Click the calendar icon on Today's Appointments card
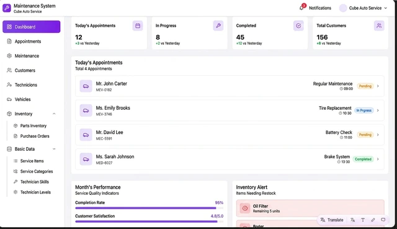This screenshot has width=397, height=229. point(138,25)
